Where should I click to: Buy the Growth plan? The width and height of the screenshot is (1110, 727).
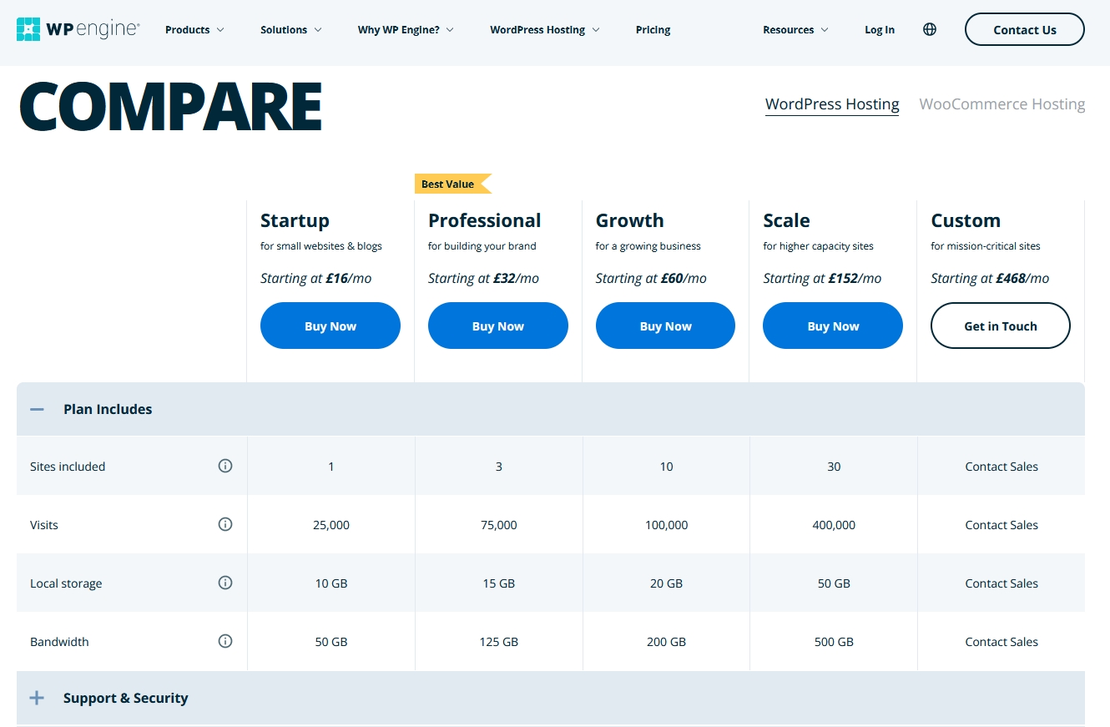[x=665, y=326]
